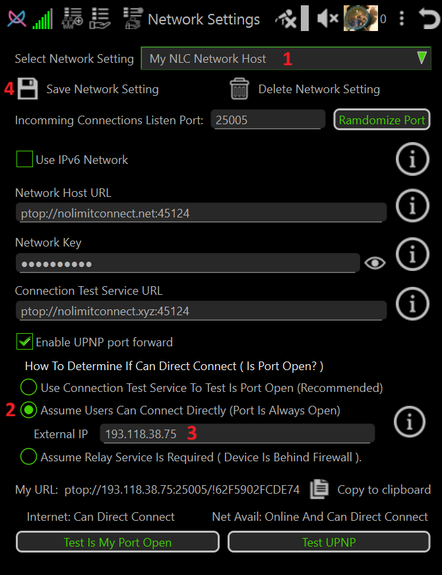This screenshot has width=442, height=575.
Task: Click the add-to-list toolbar icon
Action: pos(73,18)
